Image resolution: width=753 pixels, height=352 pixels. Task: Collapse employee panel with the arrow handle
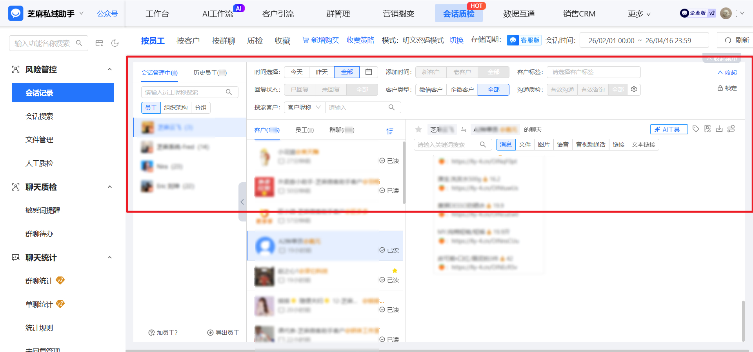(242, 202)
